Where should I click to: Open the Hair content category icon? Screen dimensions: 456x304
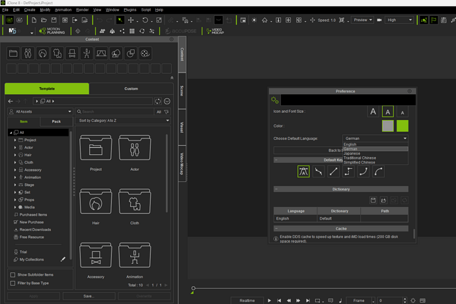click(43, 53)
